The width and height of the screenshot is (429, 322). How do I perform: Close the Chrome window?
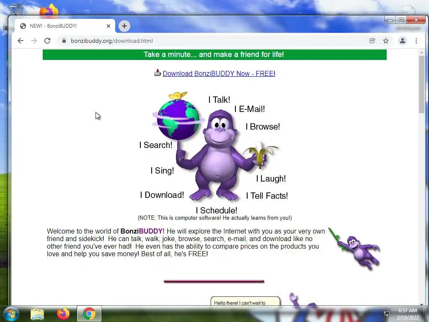416,20
